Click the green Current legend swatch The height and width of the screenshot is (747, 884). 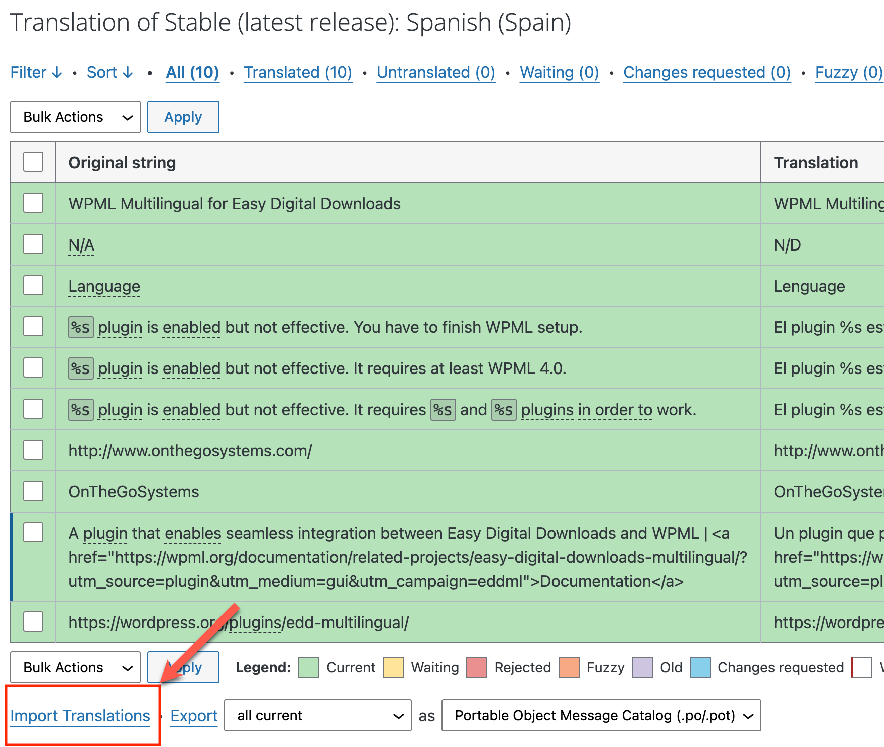click(308, 667)
